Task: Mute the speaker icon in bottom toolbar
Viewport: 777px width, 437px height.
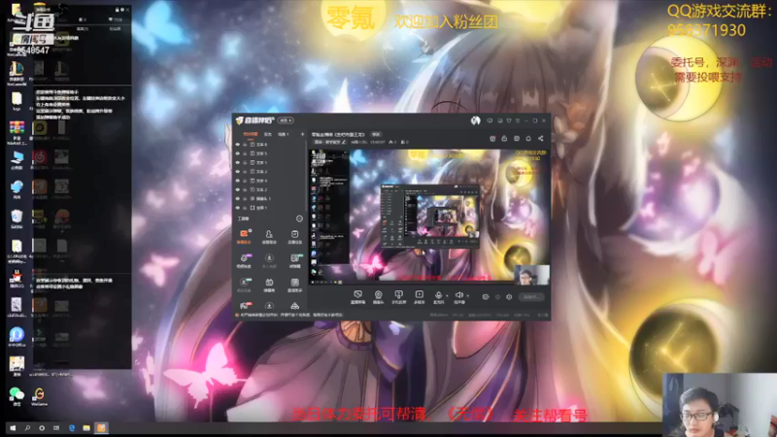Action: pos(458,297)
